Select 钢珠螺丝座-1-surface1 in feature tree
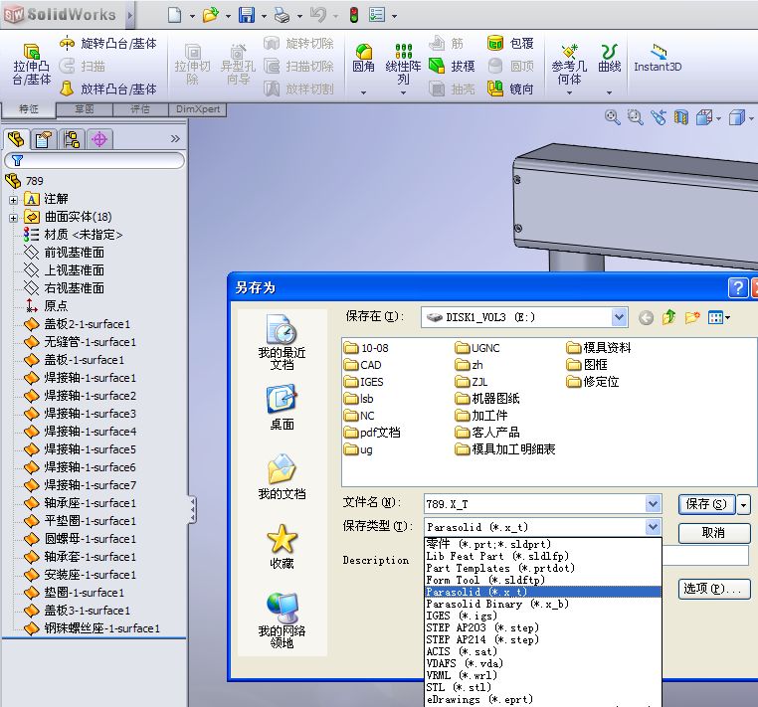Screen dimensions: 758x707 point(93,628)
